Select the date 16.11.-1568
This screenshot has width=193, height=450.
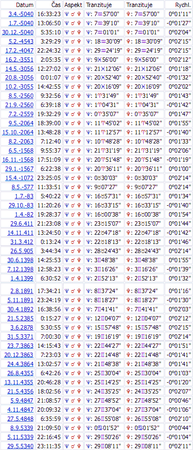coord(18,160)
